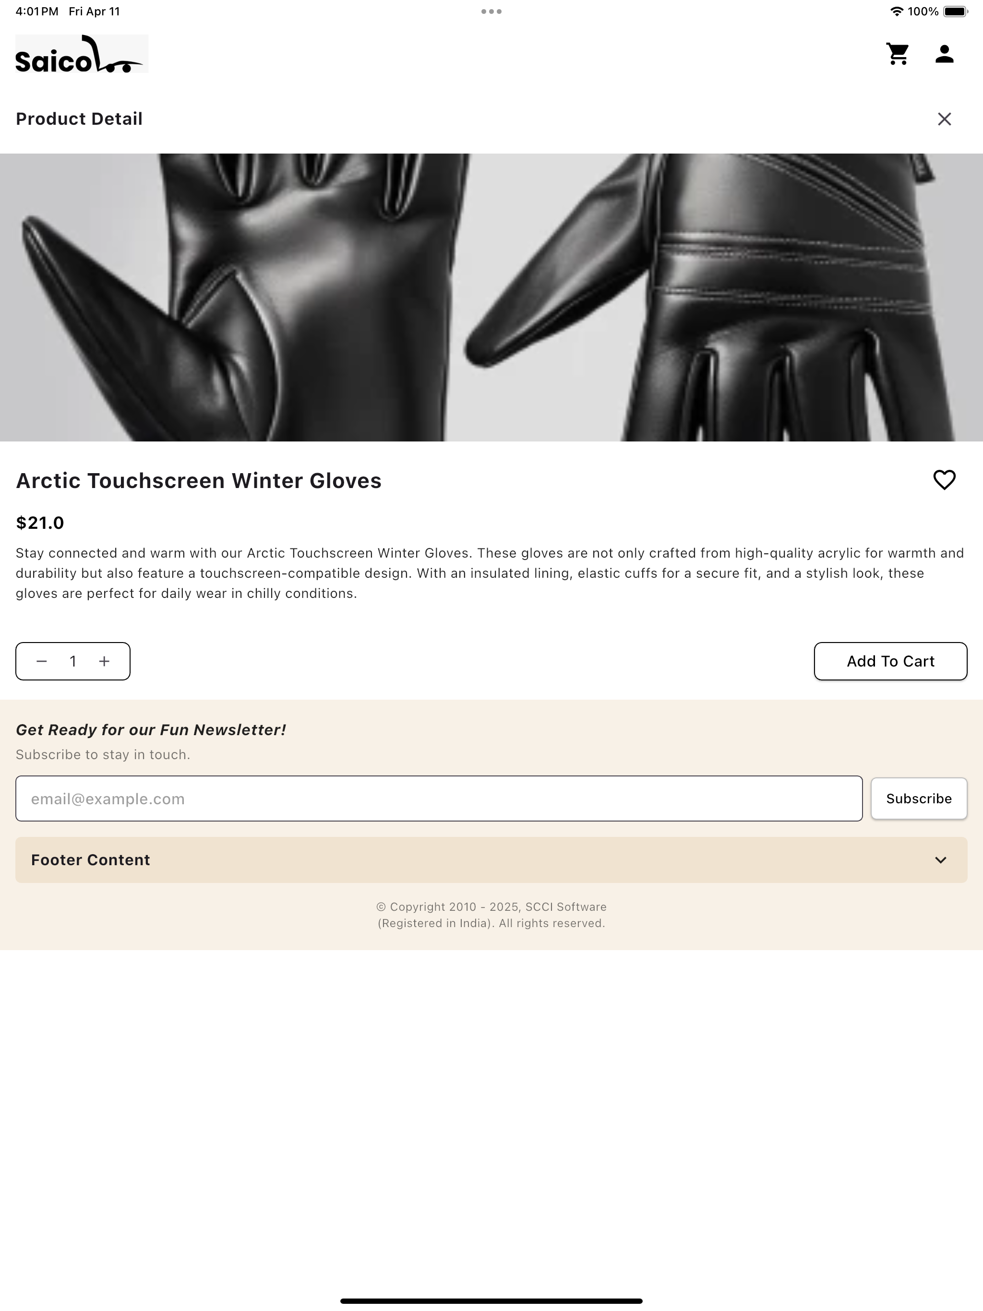Open the user account profile icon
Screen dimensions: 983x1311
pyautogui.click(x=944, y=54)
